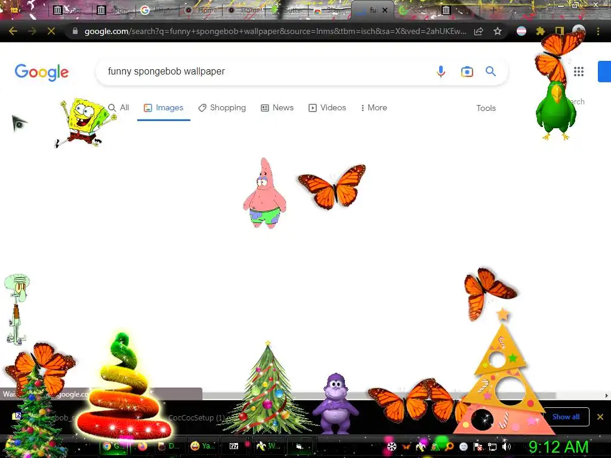
Task: Search by voice with the microphone icon
Action: click(441, 72)
